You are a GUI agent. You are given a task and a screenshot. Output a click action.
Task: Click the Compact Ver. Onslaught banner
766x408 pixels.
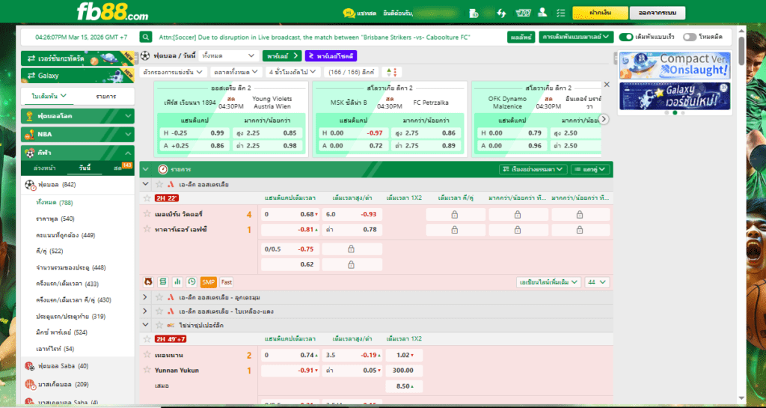675,65
